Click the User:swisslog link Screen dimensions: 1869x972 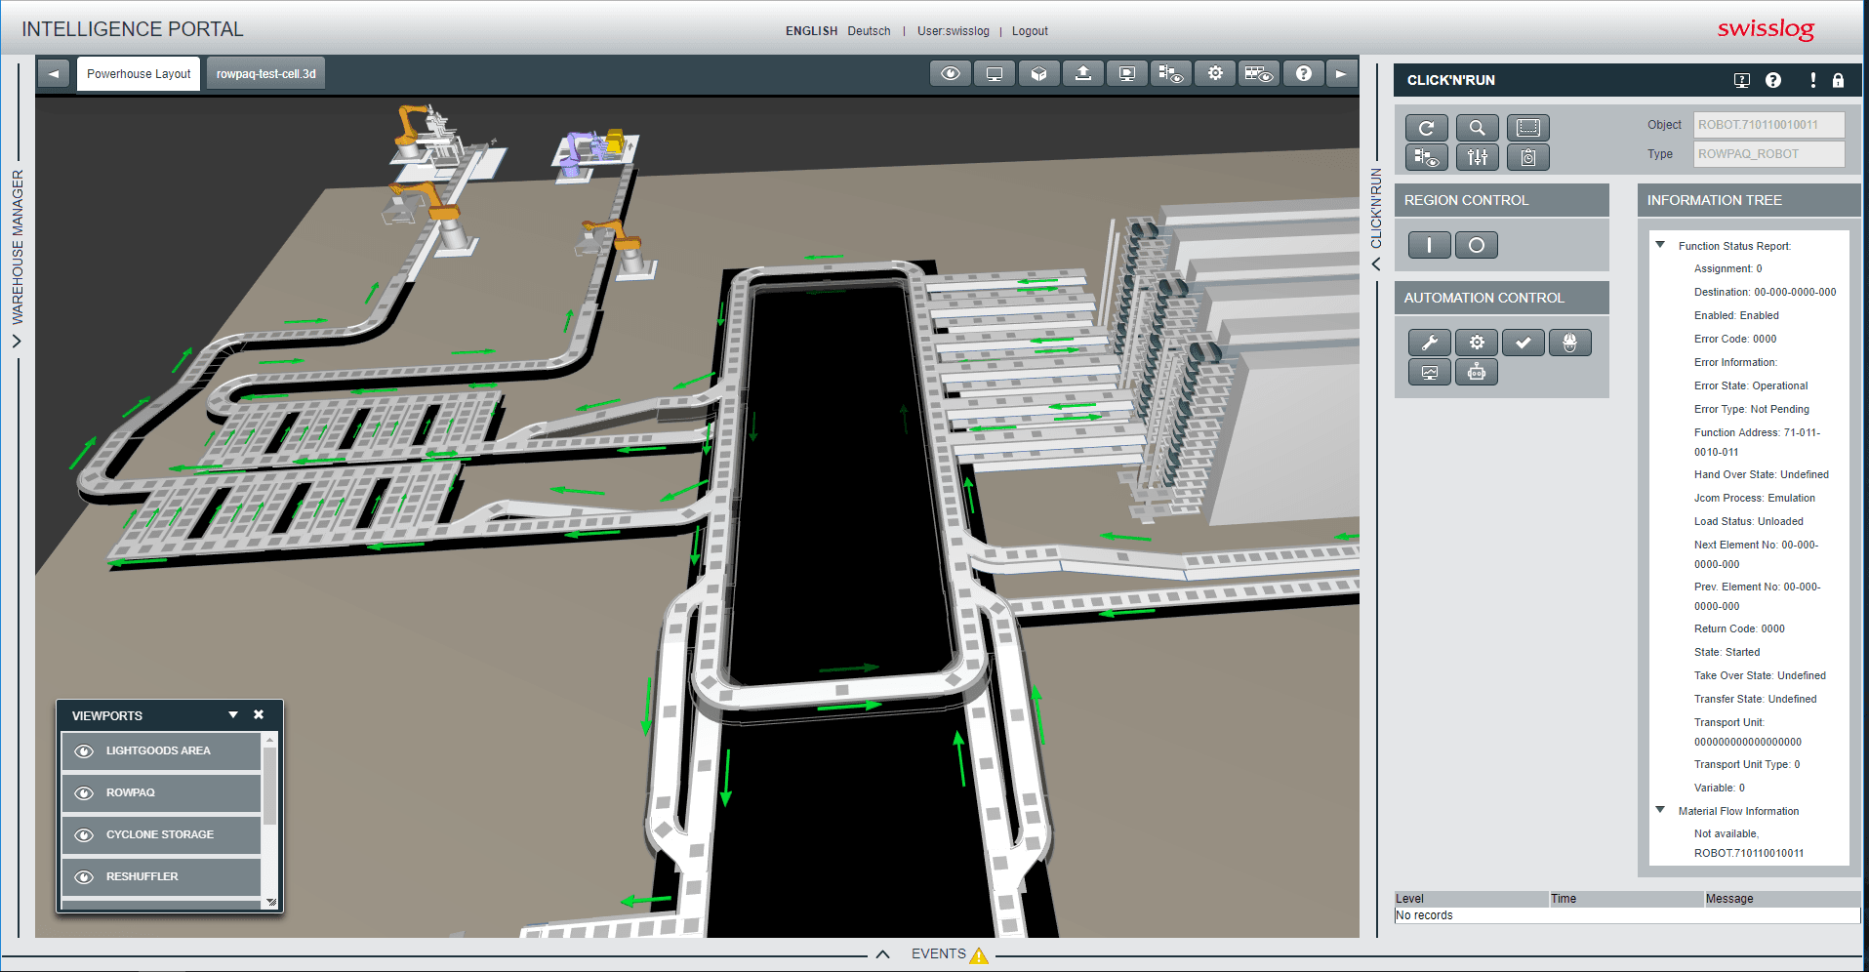tap(954, 31)
